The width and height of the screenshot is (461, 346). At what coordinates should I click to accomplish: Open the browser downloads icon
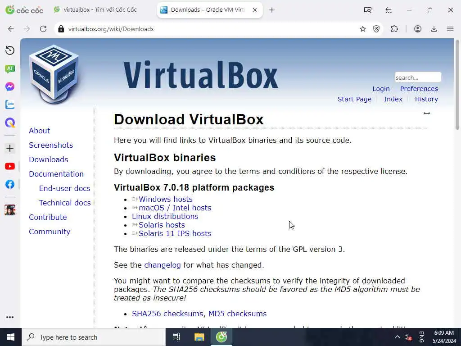click(434, 29)
